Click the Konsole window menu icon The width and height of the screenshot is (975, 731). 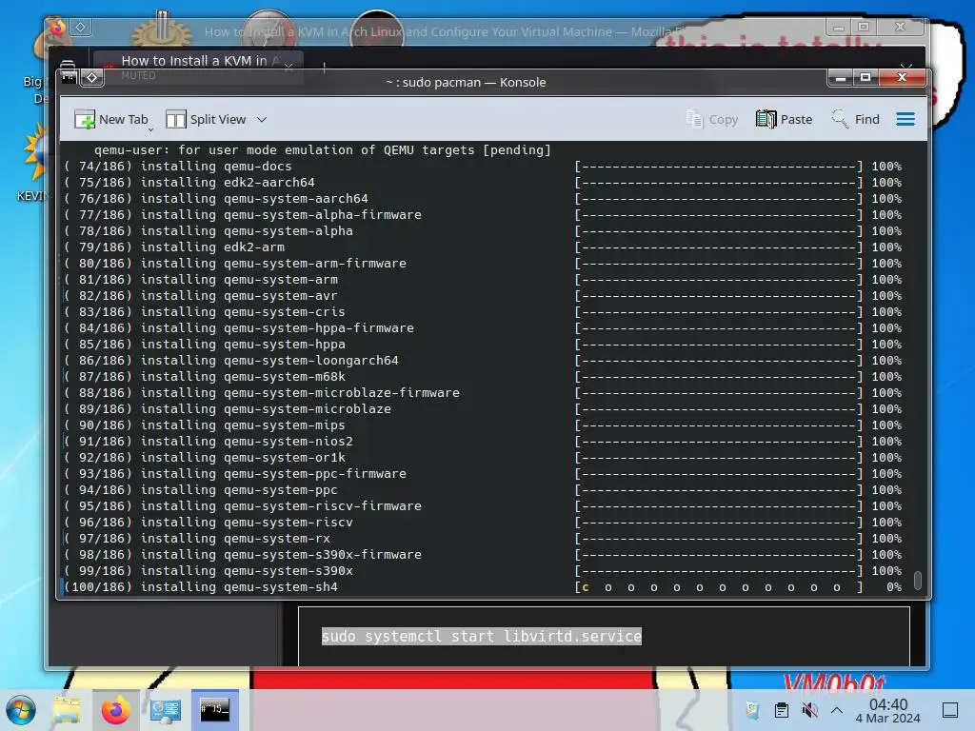coord(69,77)
